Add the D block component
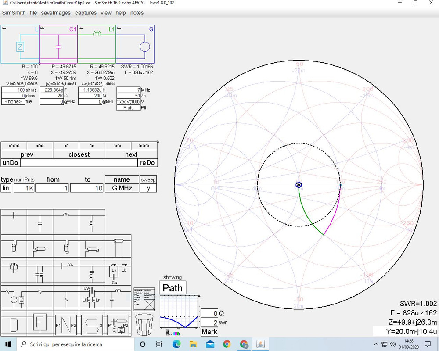 [14, 326]
